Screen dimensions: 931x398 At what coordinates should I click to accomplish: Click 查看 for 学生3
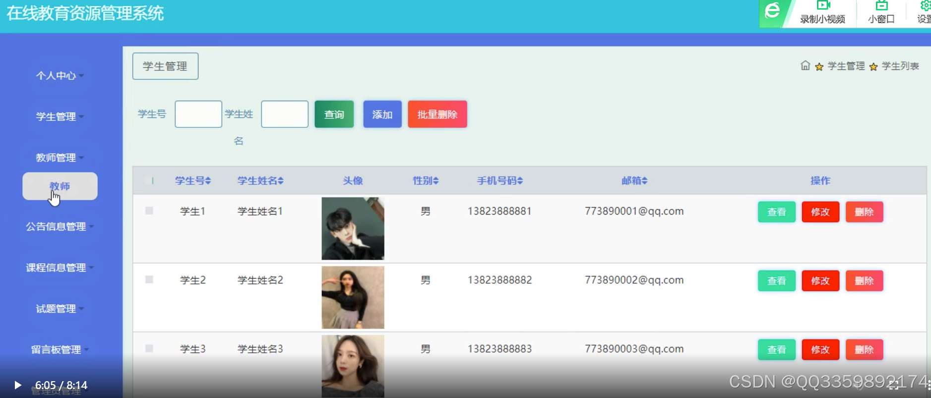tap(777, 350)
